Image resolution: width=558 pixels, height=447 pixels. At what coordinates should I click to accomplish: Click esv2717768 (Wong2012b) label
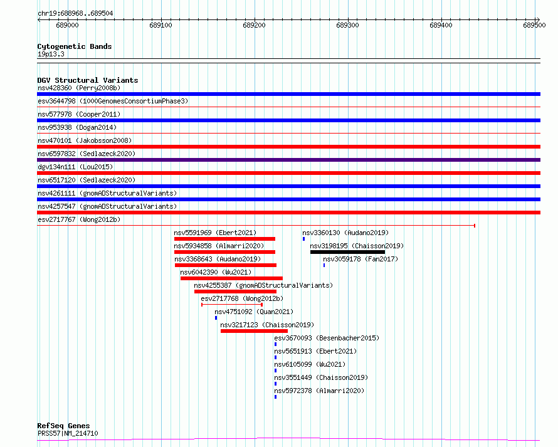pos(243,298)
